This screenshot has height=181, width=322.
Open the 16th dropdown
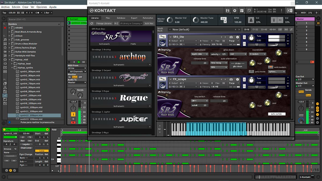pyautogui.click(x=219, y=67)
